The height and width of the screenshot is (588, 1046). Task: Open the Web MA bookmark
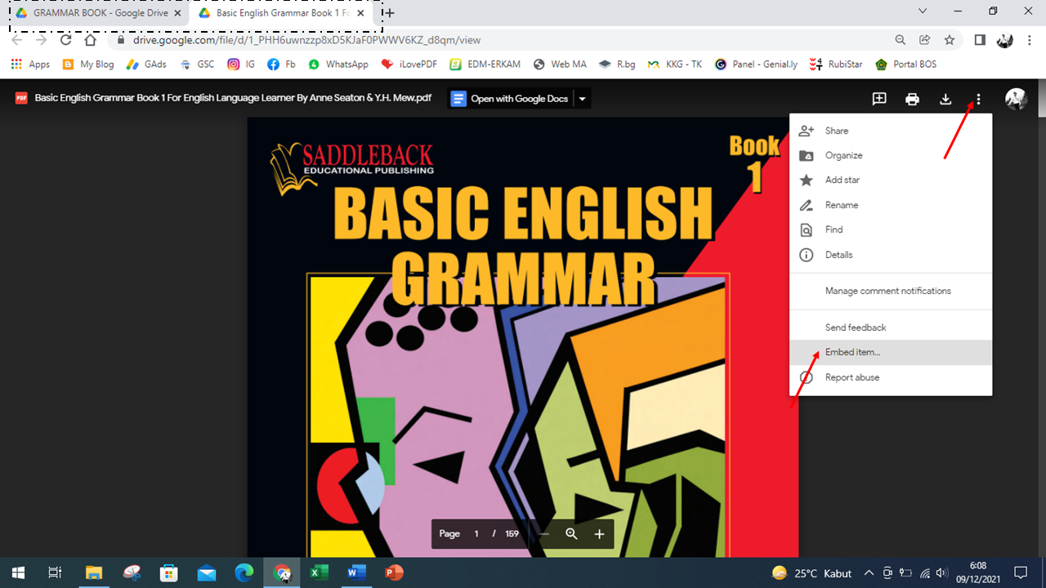(x=560, y=64)
